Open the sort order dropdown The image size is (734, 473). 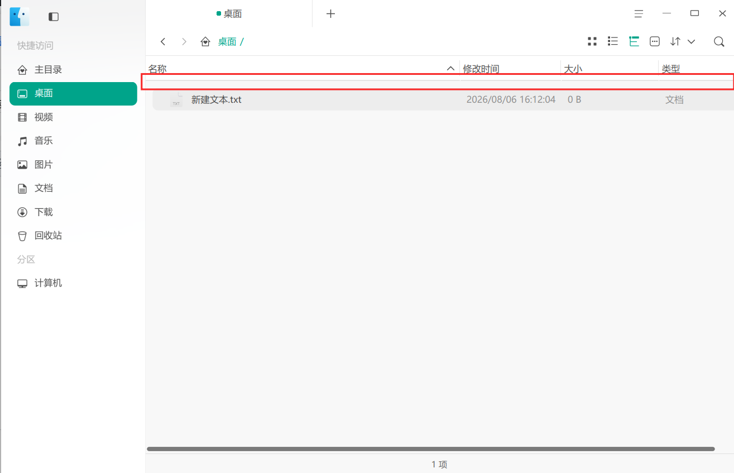tap(683, 41)
